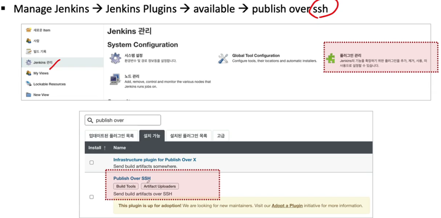This screenshot has height=218, width=441.
Task: Switch to 업데이트된 플러그인 목록 tab
Action: pos(111,136)
